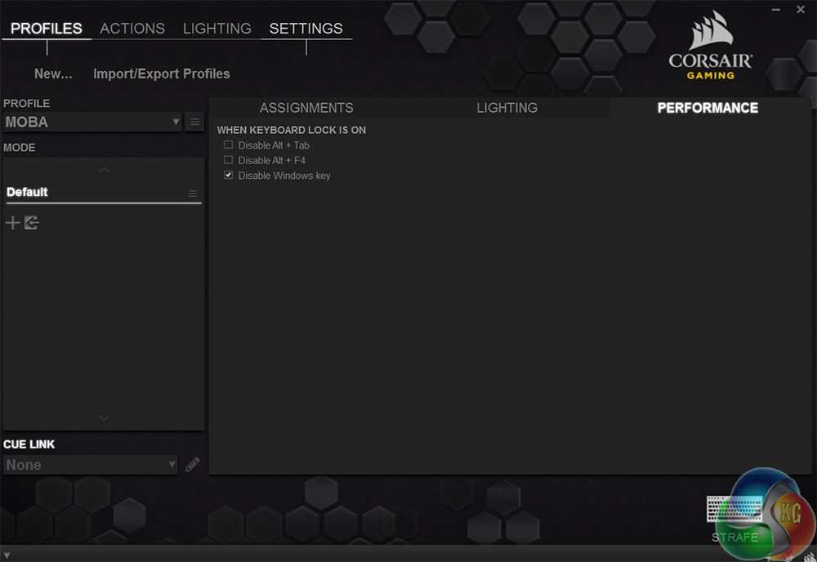Switch to the ASSIGNMENTS sub-tab

pyautogui.click(x=306, y=108)
